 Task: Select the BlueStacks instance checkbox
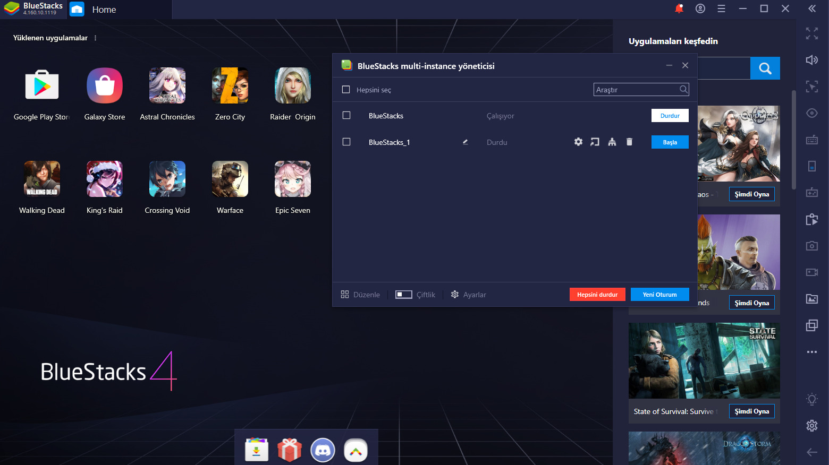pyautogui.click(x=346, y=115)
